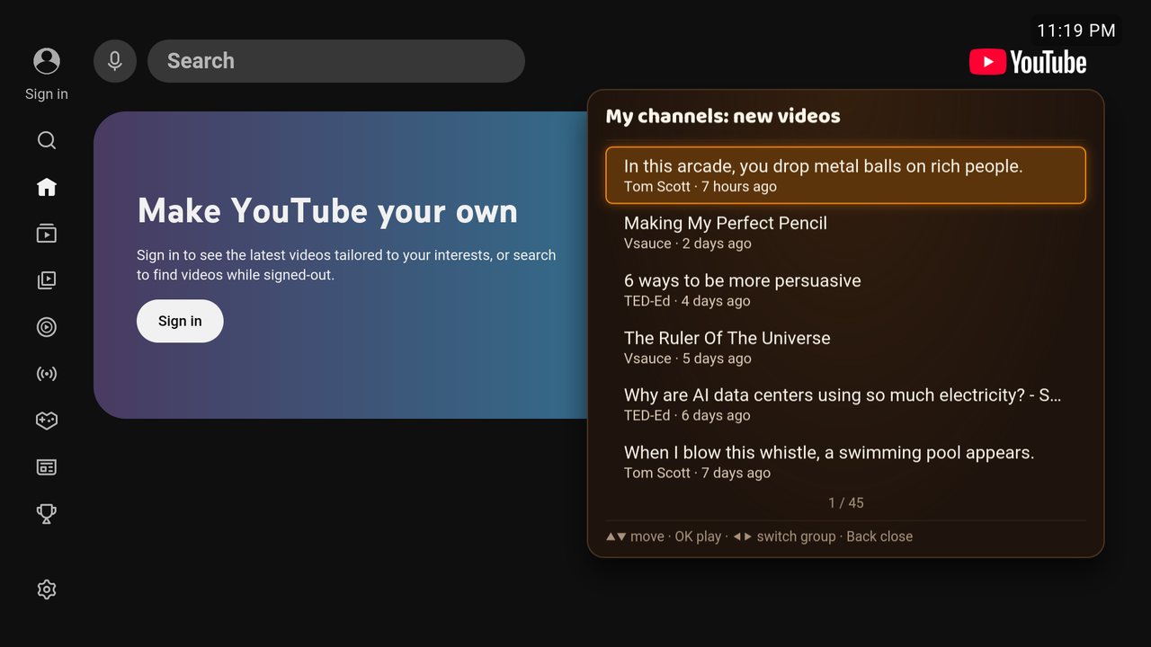The image size is (1151, 647).
Task: Select the whistle swimming pool video
Action: tap(845, 462)
